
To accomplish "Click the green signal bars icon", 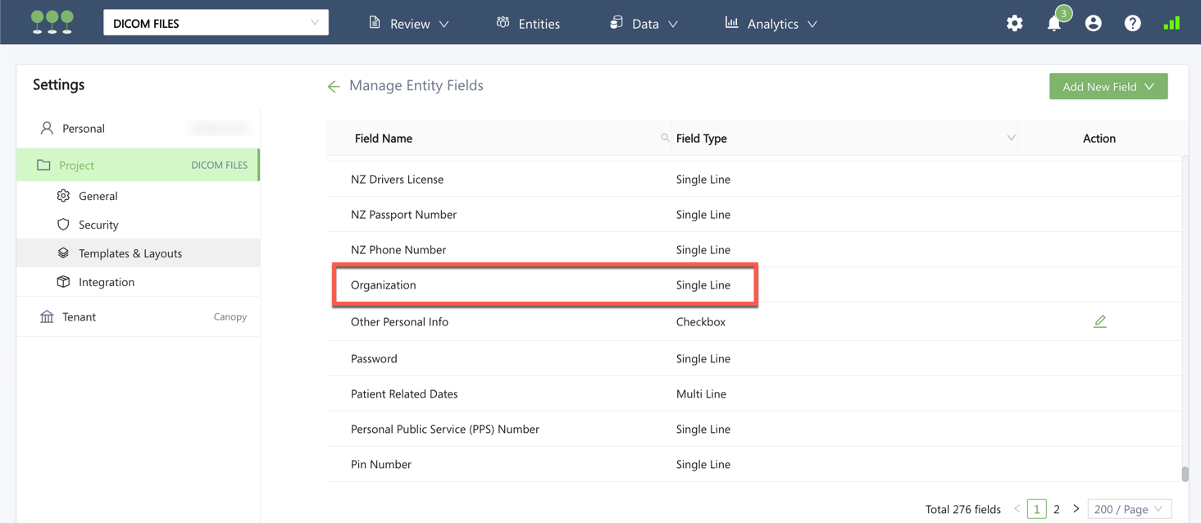I will pos(1171,24).
